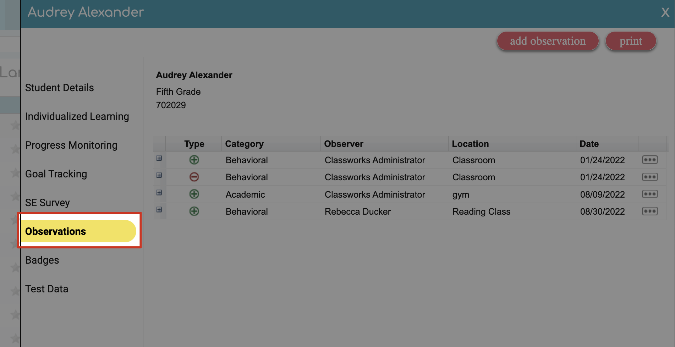Screen dimensions: 675x347
Task: Select Test Data from the sidebar
Action: 46,289
